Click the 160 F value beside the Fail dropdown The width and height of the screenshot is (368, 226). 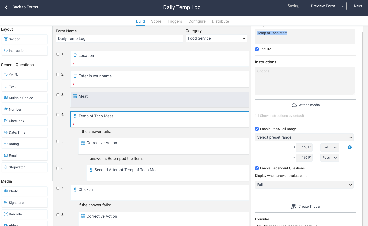pyautogui.click(x=304, y=147)
